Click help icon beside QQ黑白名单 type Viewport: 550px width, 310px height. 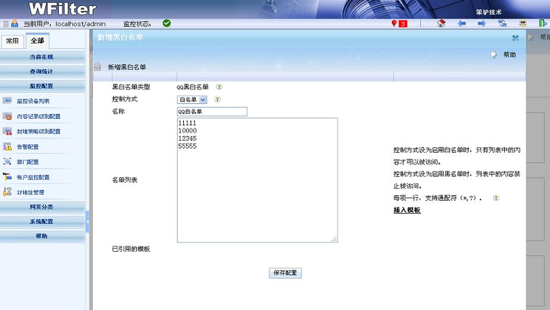219,87
